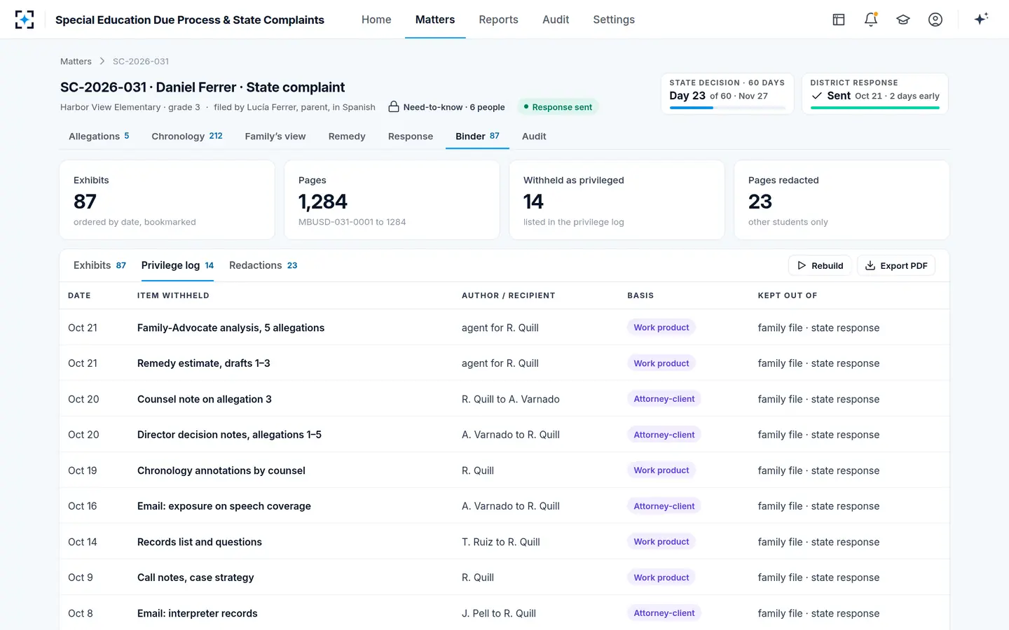Open the notifications bell
This screenshot has height=630, width=1009.
871,20
